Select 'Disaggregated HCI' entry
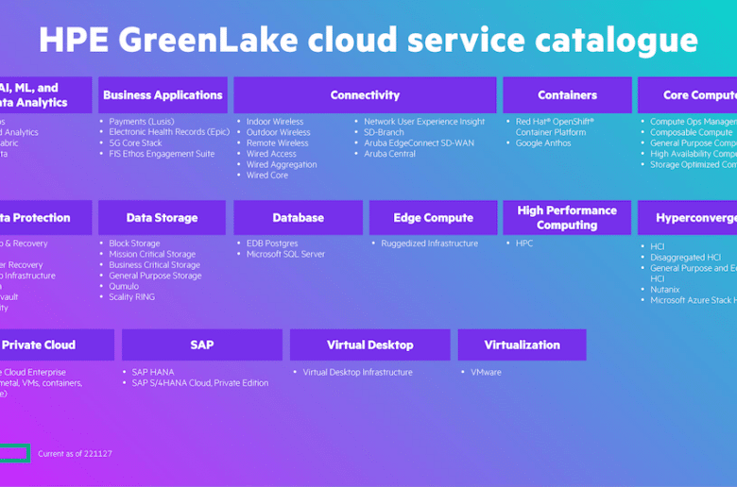The width and height of the screenshot is (737, 487). click(x=685, y=258)
